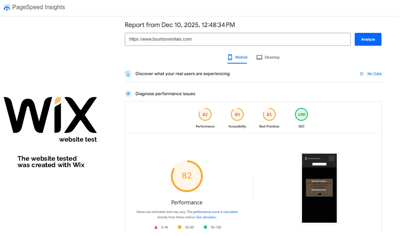Screen dimensions: 400x236
Task: Open the 'performance score is calculated' link
Action: pos(215,212)
